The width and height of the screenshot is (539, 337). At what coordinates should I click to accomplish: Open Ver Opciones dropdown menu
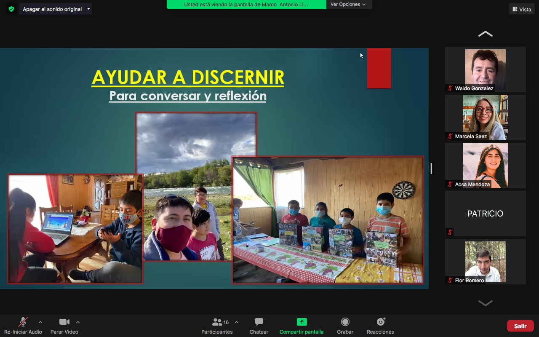(x=348, y=5)
